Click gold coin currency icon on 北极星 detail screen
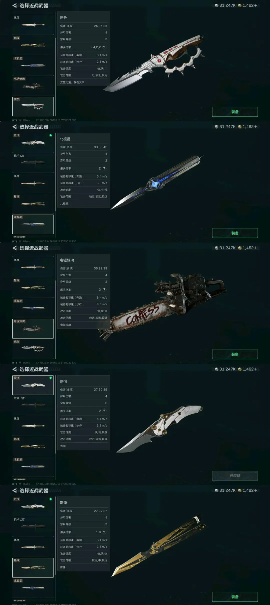270x605 pixels. 240,127
